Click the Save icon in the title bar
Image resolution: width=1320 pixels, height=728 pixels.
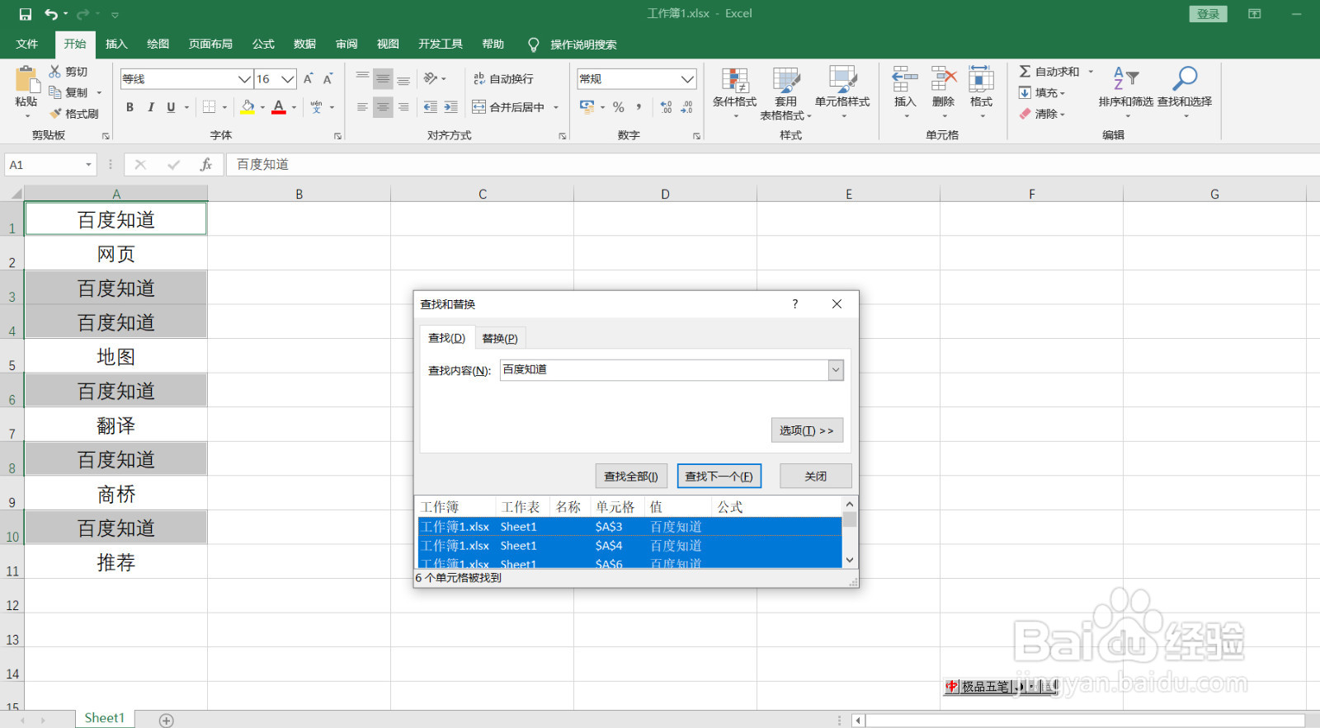[x=25, y=14]
